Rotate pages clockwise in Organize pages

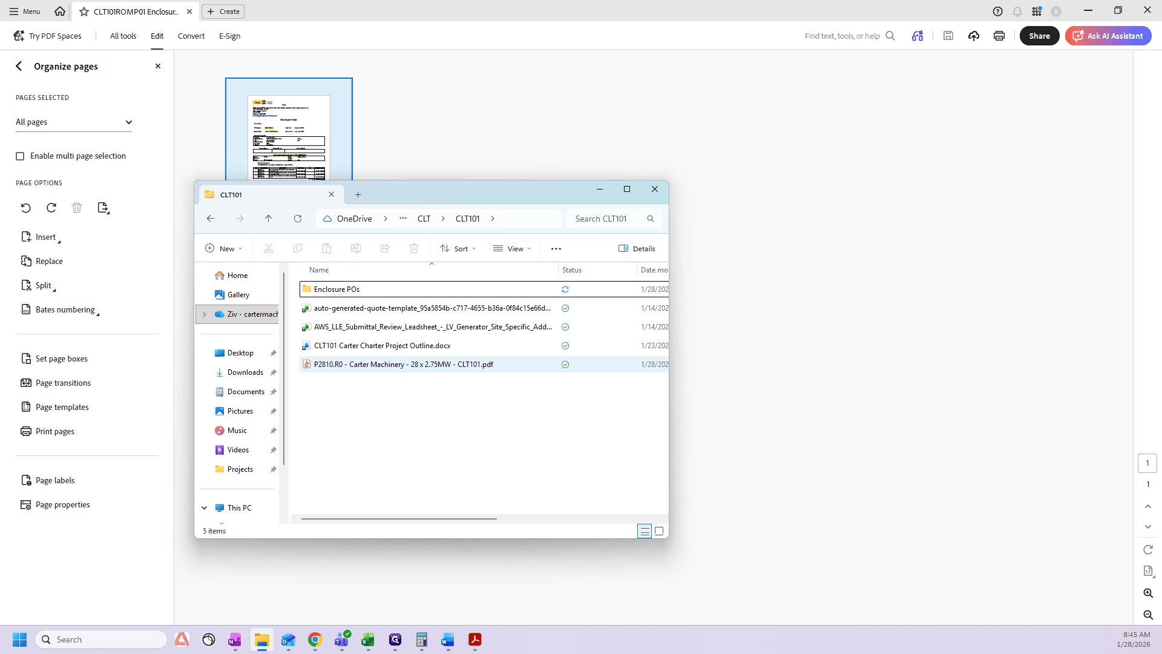pos(51,208)
